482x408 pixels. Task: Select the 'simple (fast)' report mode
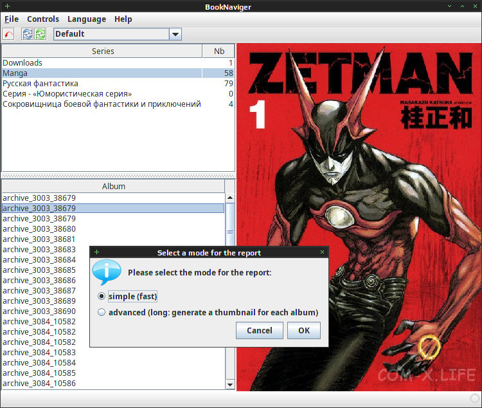click(x=127, y=296)
